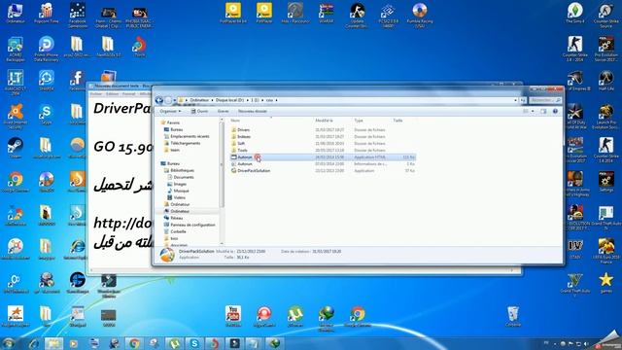The image size is (622, 350).
Task: Click Nouveau dossier in the toolbar
Action: click(253, 111)
